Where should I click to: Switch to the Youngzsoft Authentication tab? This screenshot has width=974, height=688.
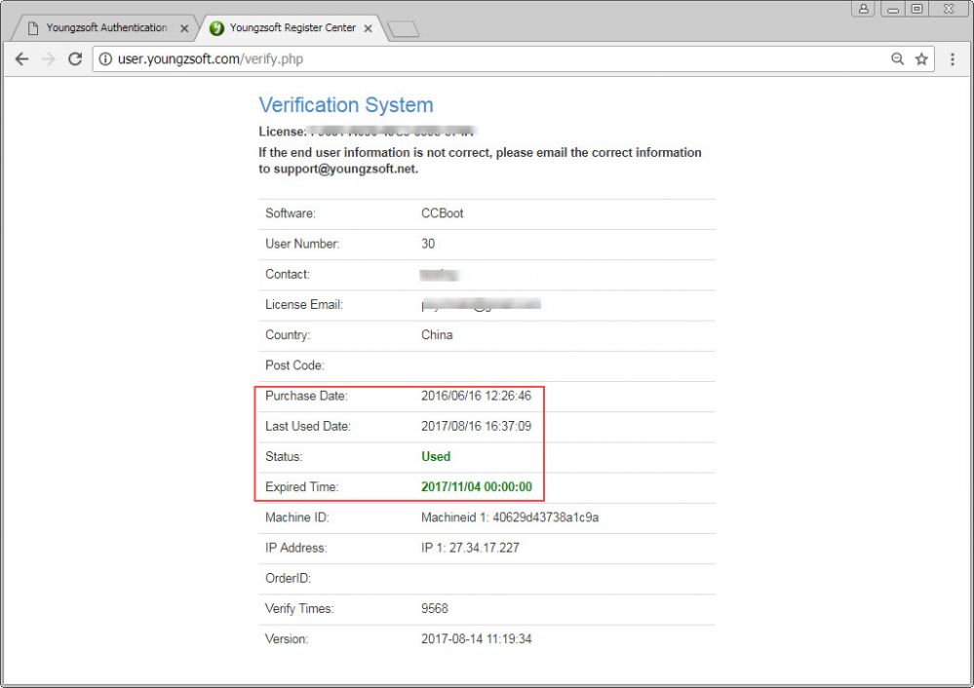(105, 28)
